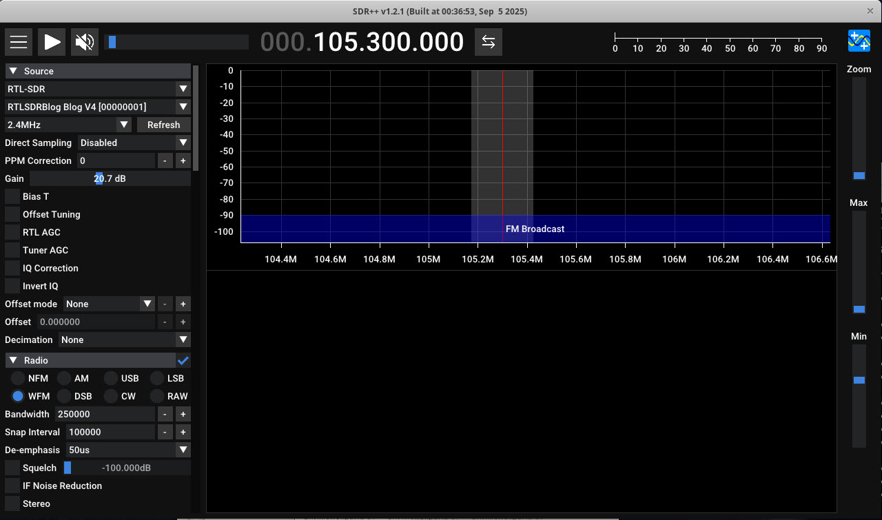Click the Refresh button to rescan devices
Image resolution: width=882 pixels, height=520 pixels.
[163, 125]
